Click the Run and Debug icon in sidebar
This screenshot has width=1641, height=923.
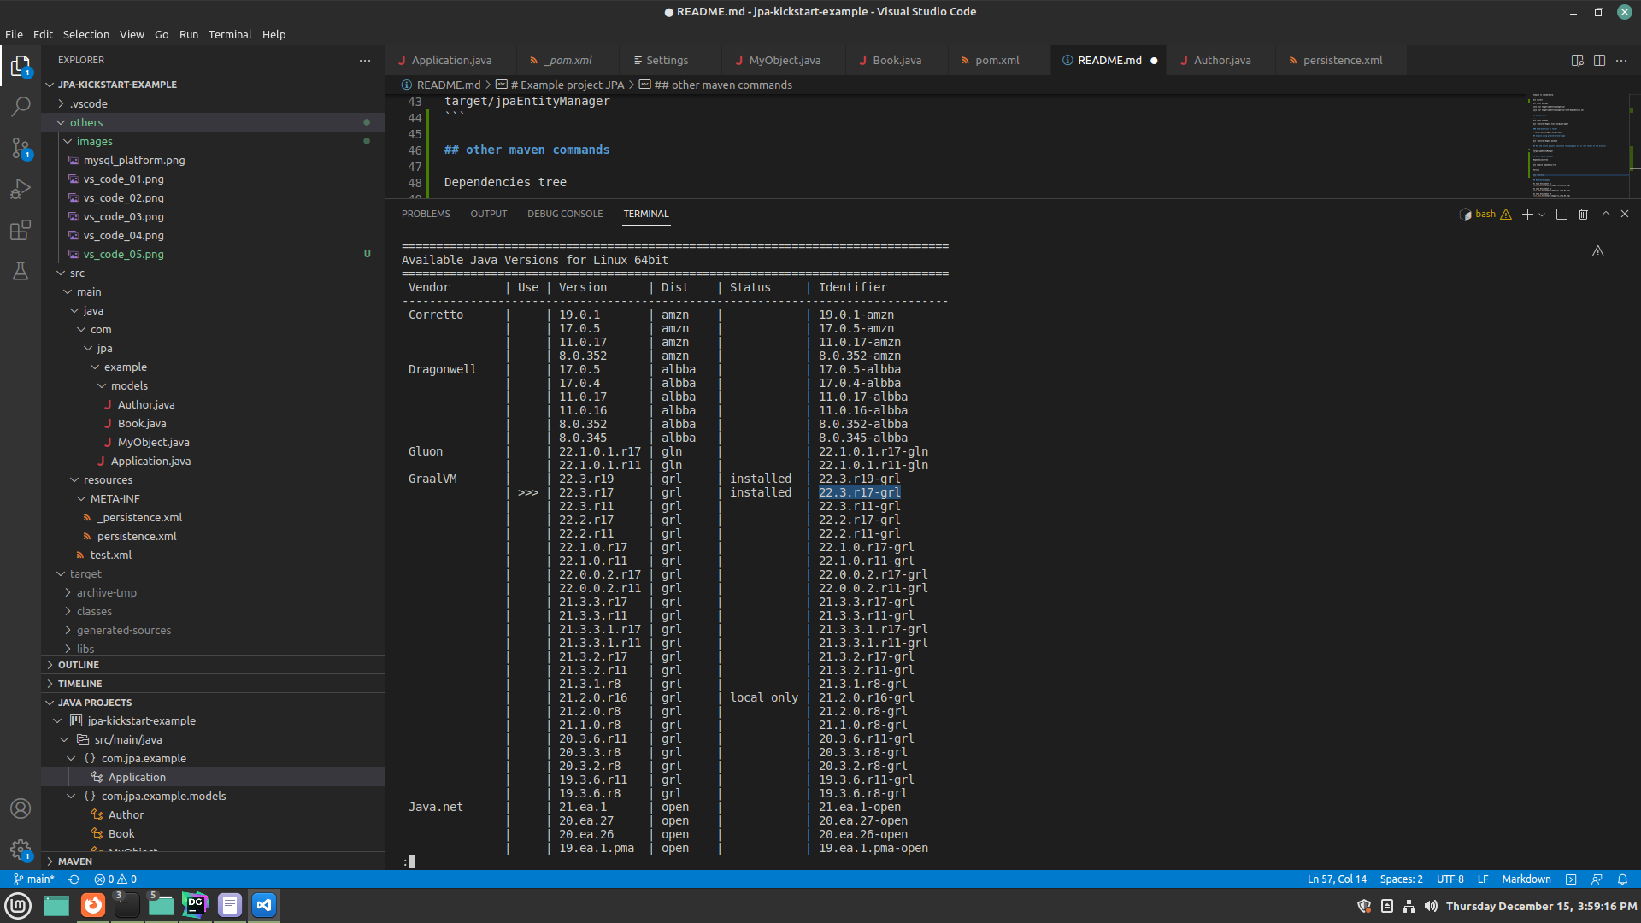22,190
